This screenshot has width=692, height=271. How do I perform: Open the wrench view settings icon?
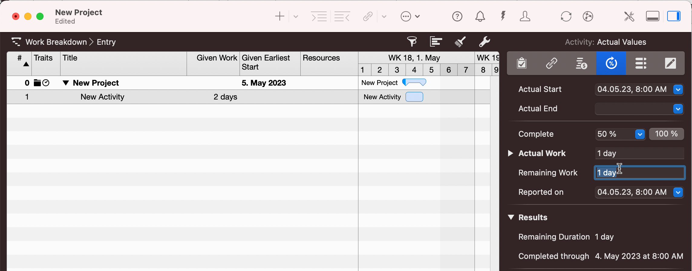[484, 42]
